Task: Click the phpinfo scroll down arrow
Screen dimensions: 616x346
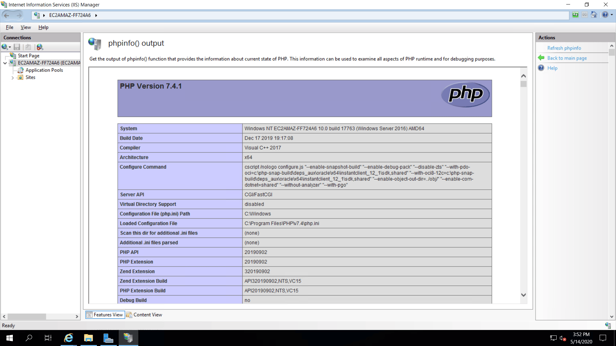Action: (524, 295)
